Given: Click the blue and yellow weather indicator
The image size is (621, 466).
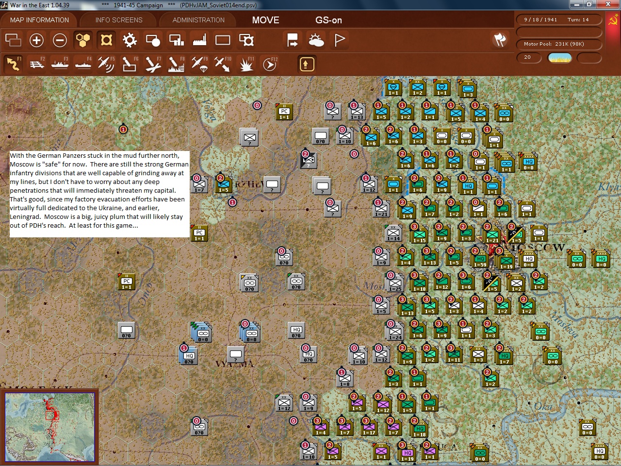Looking at the screenshot, I should tap(560, 58).
